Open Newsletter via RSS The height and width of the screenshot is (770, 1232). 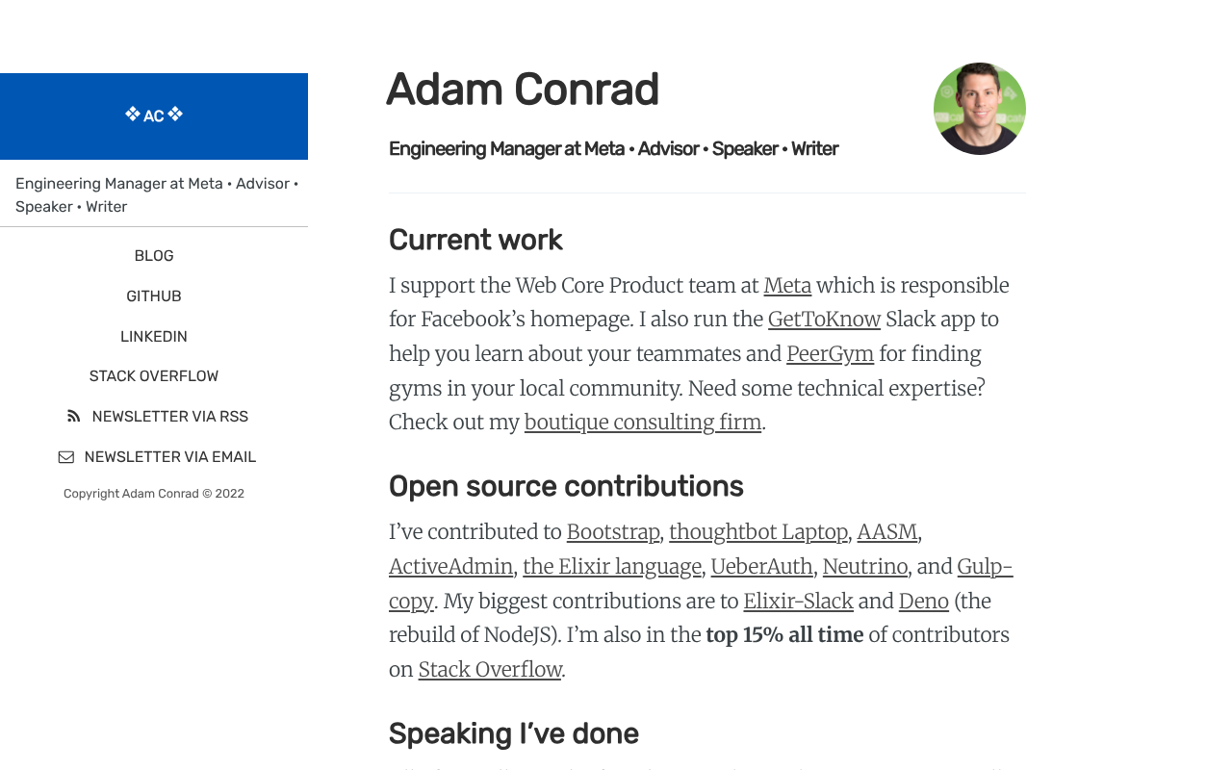point(169,417)
